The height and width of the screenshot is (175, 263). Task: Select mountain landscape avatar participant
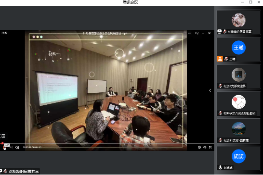tap(238, 131)
